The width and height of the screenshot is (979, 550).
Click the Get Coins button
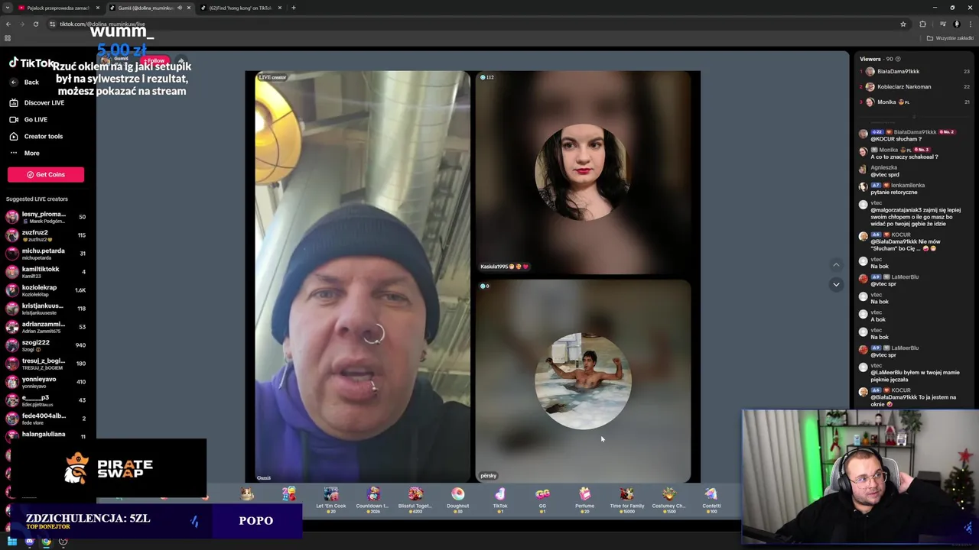click(x=46, y=174)
